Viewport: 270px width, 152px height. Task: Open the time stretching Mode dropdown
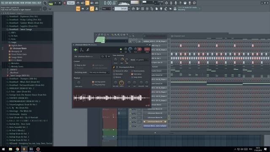(x=142, y=60)
